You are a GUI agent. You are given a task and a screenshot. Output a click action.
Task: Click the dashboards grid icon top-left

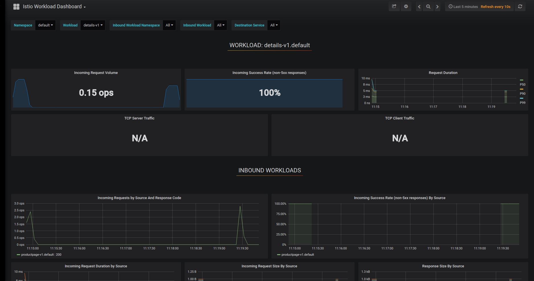pyautogui.click(x=16, y=6)
